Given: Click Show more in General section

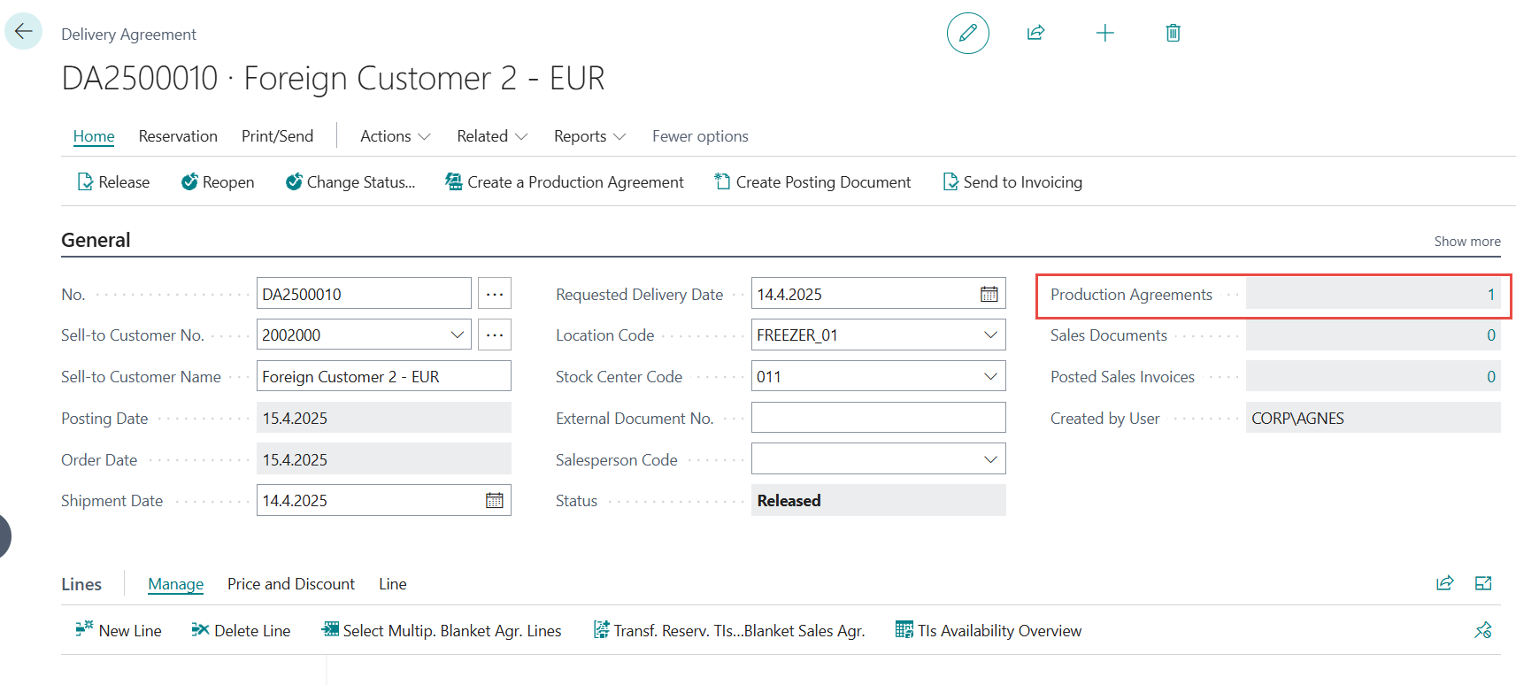Looking at the screenshot, I should pyautogui.click(x=1466, y=242).
